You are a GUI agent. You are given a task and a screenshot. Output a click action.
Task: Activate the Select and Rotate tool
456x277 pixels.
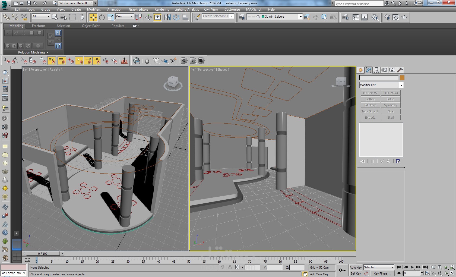tap(102, 17)
